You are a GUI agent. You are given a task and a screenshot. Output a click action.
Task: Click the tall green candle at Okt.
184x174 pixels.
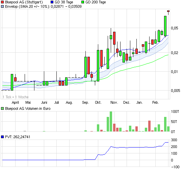(98, 66)
